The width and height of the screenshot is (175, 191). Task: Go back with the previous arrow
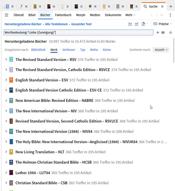point(151,15)
